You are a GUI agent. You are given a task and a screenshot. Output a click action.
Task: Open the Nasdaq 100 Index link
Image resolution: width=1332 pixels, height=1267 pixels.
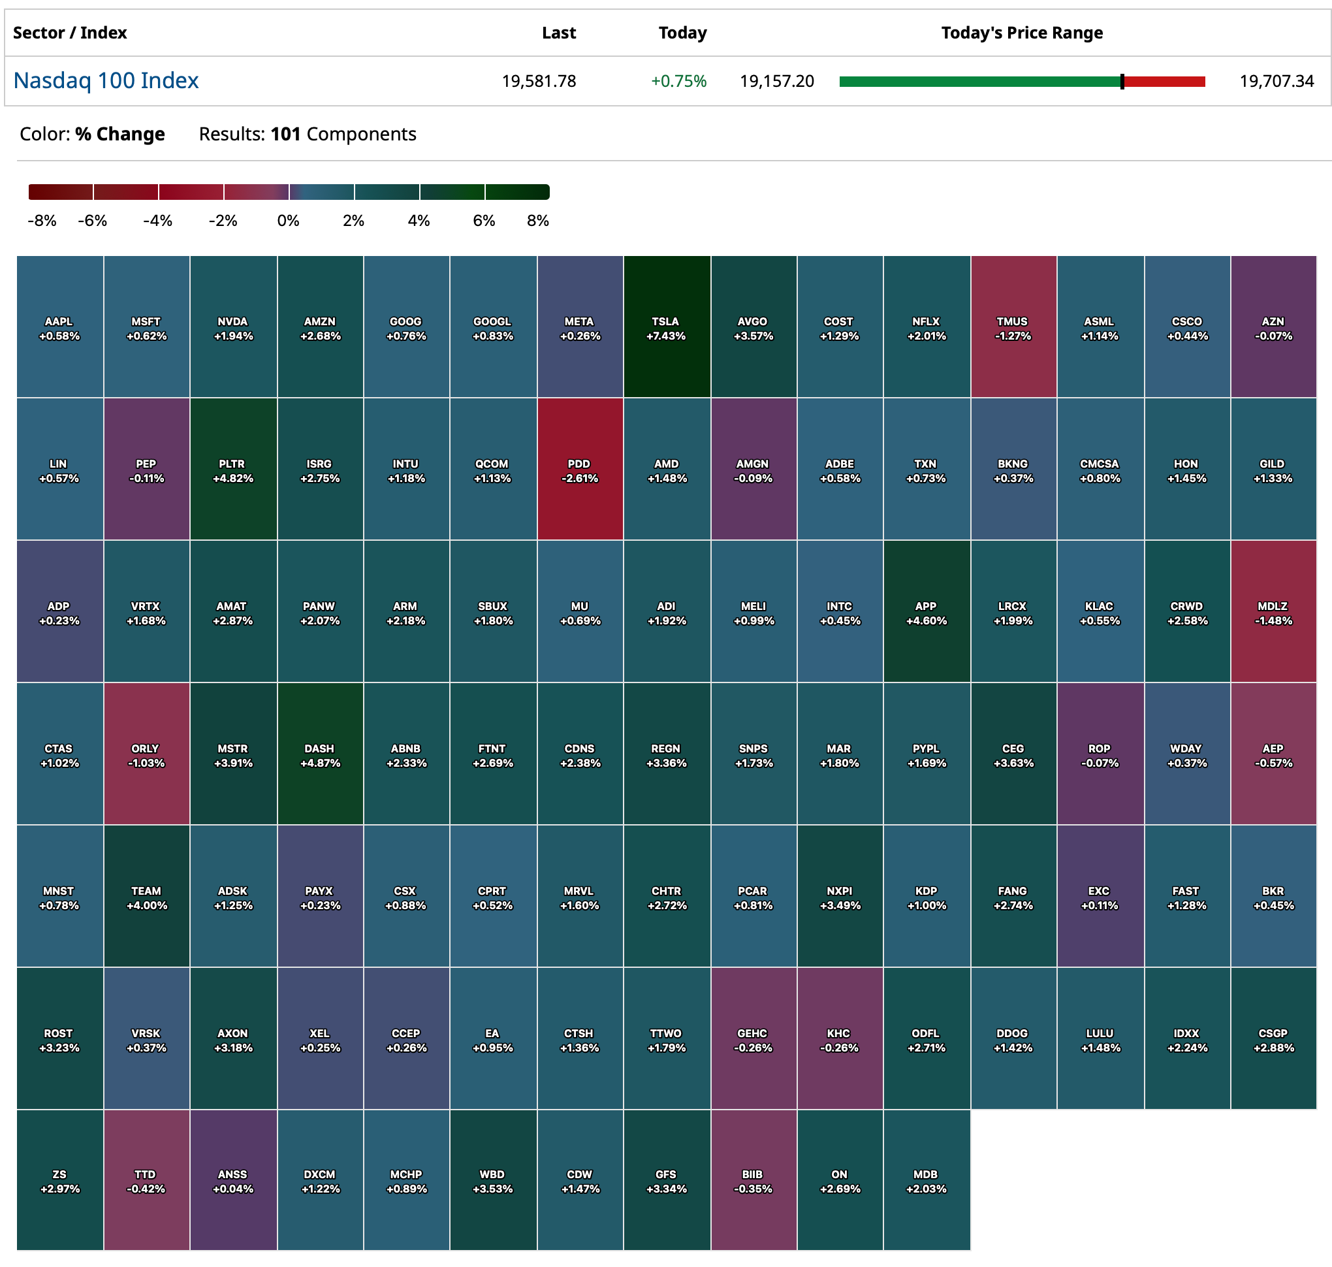106,80
